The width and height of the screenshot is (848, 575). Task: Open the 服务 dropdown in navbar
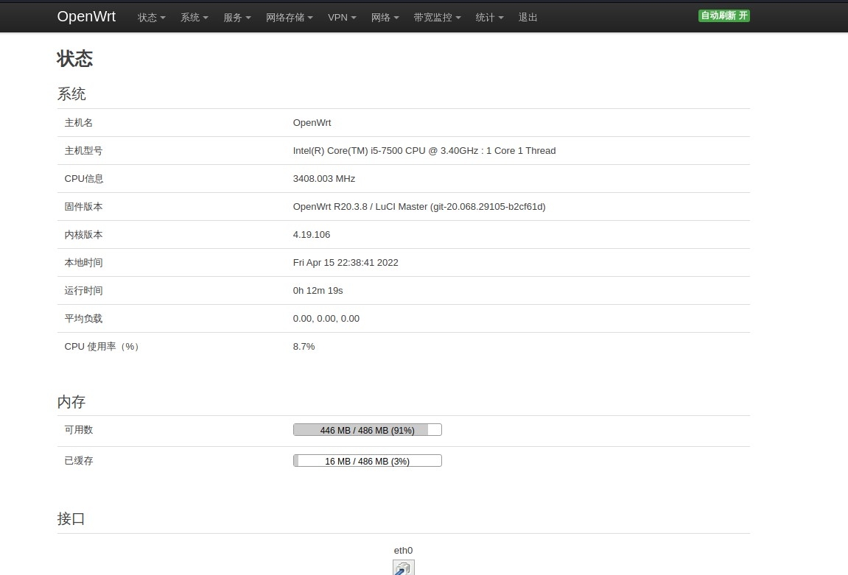[x=236, y=18]
